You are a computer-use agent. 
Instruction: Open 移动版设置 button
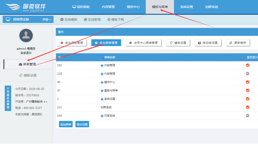pos(208,43)
